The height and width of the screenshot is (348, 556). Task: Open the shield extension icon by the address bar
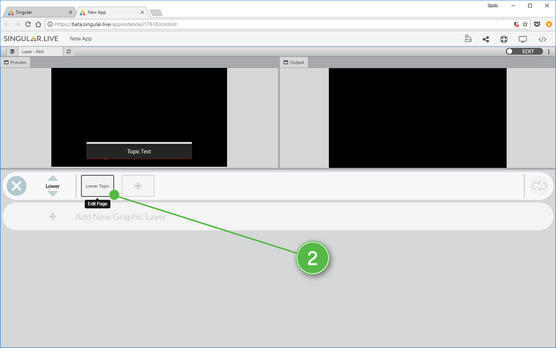[516, 24]
